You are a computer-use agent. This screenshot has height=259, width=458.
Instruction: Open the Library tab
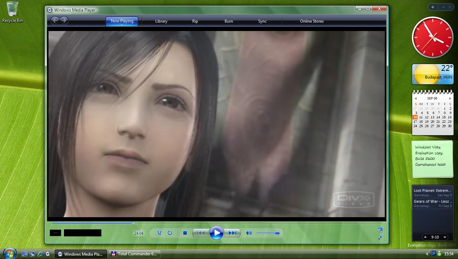(161, 21)
